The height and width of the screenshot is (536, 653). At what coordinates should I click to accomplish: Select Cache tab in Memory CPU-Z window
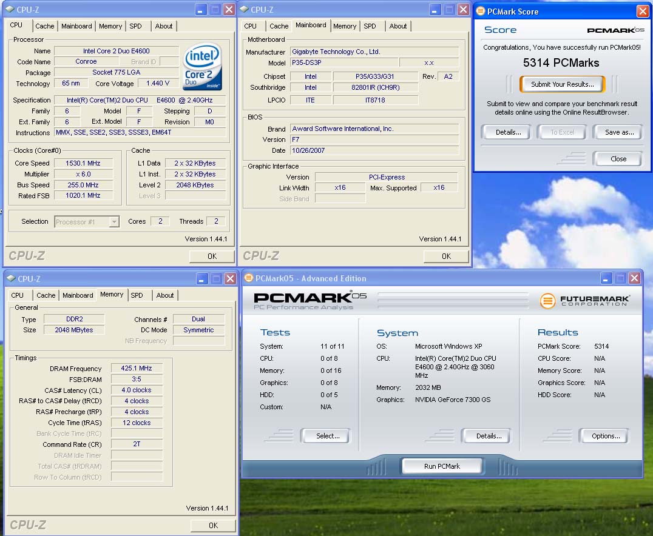click(x=46, y=295)
